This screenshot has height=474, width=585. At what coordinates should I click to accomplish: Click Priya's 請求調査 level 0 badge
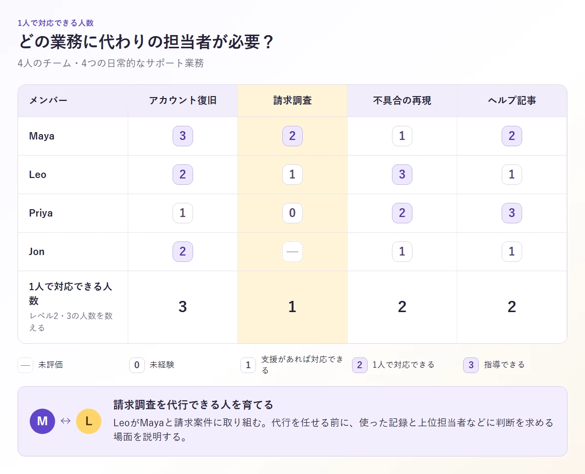tap(292, 213)
